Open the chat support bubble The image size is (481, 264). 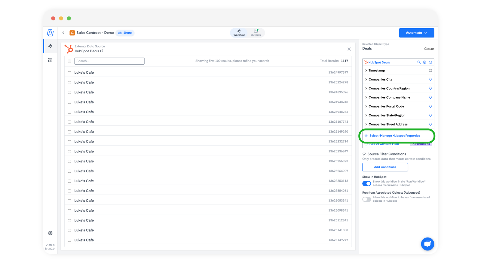[427, 244]
